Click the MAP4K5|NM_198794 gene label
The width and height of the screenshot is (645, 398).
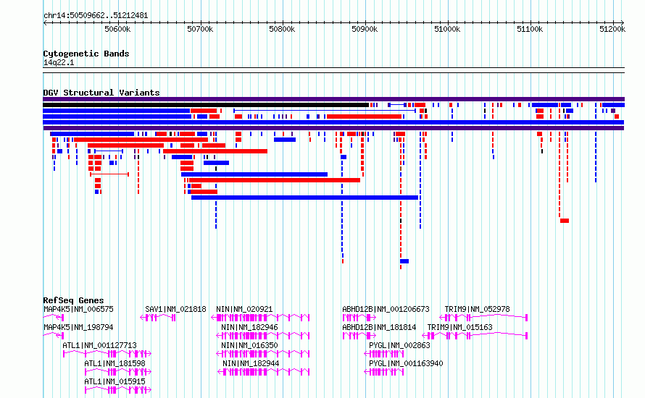click(x=78, y=327)
